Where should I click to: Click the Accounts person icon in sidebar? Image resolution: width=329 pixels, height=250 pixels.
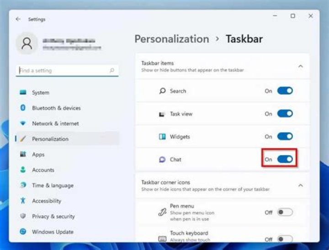pos(23,170)
